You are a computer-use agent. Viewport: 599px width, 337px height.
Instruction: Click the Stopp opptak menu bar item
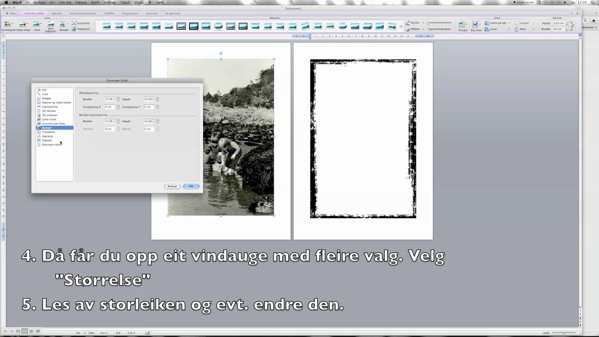click(524, 2)
